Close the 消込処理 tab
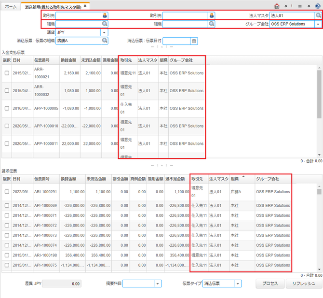This screenshot has width=323, height=298. [x=85, y=6]
